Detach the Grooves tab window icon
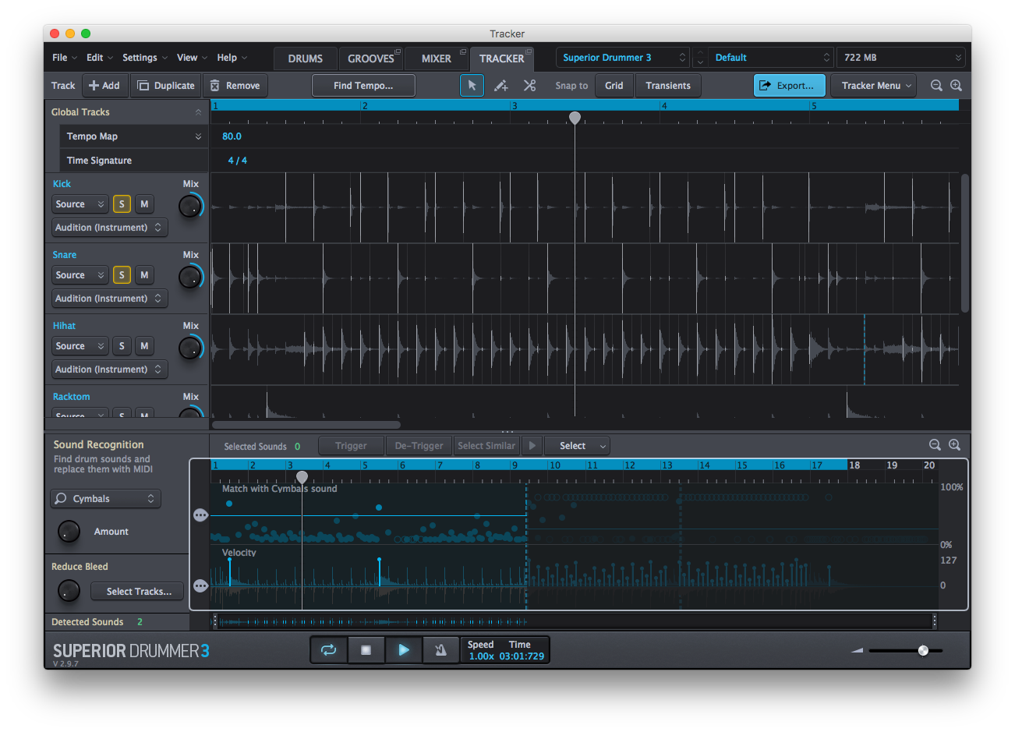 398,52
